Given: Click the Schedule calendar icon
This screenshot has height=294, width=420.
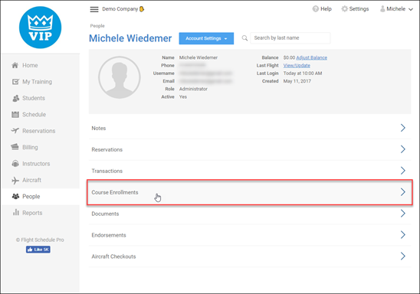Looking at the screenshot, I should (15, 115).
